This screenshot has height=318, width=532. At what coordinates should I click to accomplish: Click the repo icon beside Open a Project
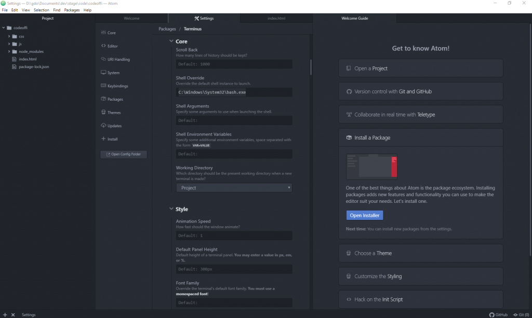coord(349,68)
